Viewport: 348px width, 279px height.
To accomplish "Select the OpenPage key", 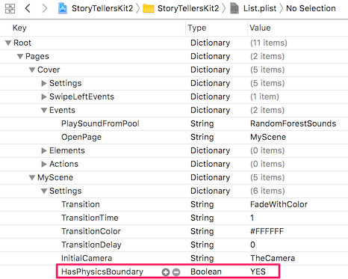I will tap(81, 137).
